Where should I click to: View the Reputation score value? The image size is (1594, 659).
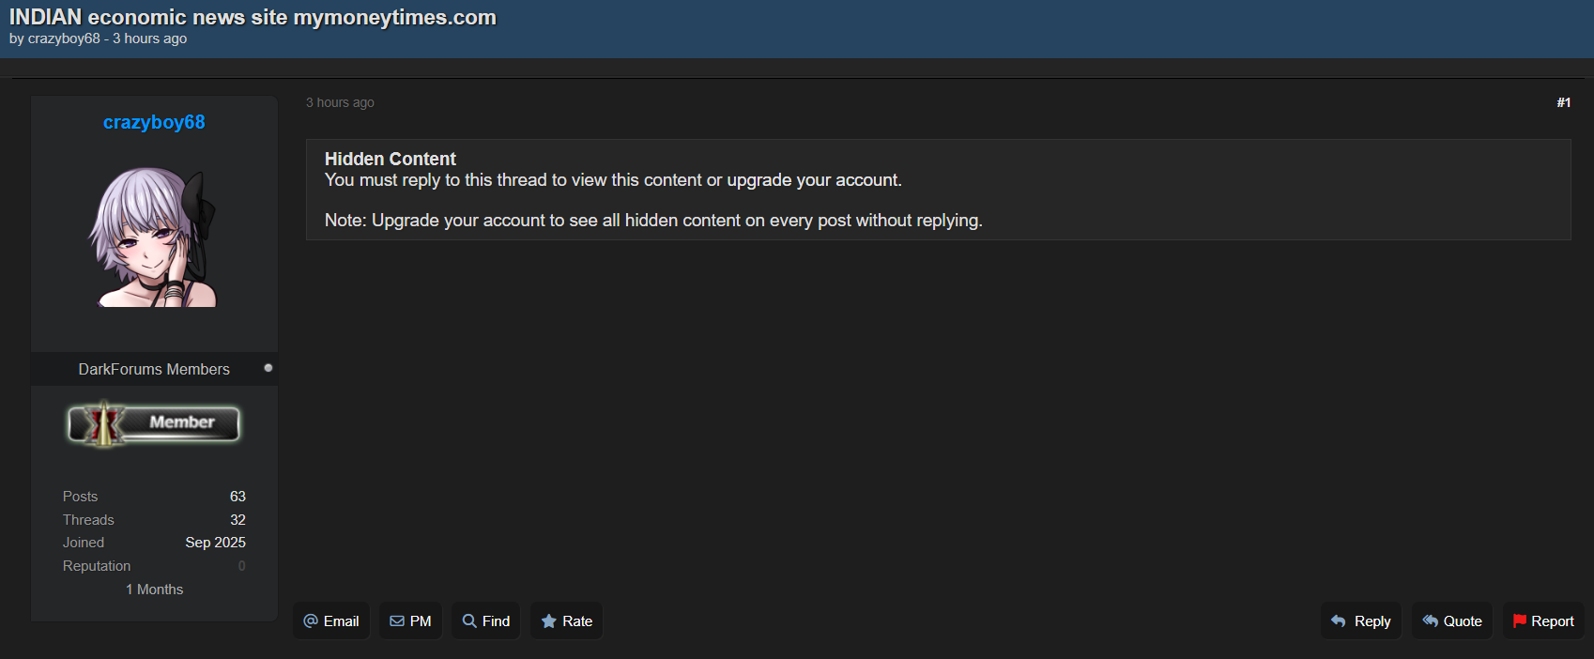241,566
